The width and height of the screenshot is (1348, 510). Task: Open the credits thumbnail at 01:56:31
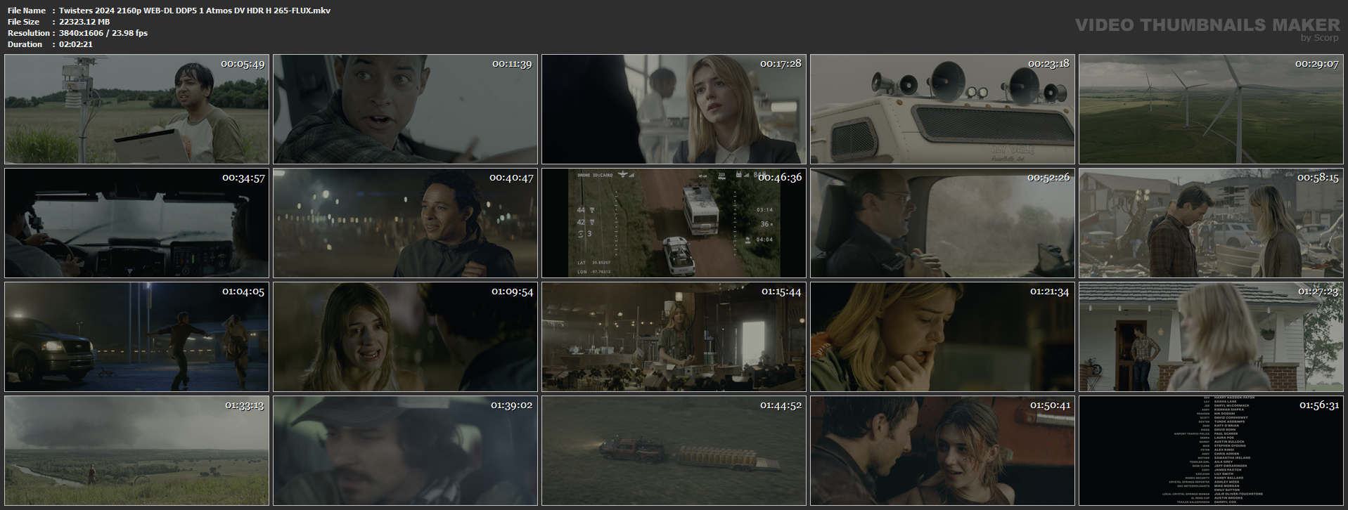[1211, 451]
